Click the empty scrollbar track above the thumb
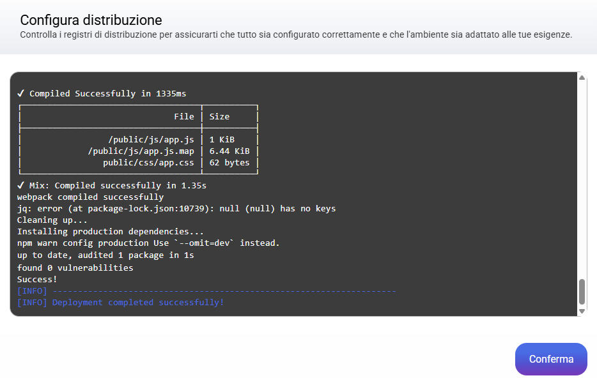 (582, 179)
